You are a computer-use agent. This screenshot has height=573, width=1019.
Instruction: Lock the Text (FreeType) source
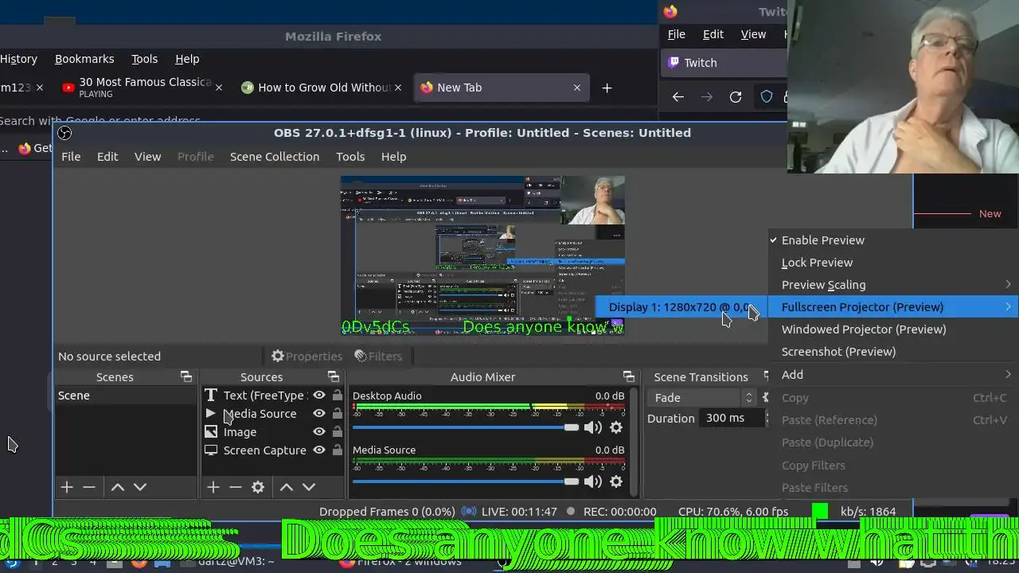tap(338, 396)
